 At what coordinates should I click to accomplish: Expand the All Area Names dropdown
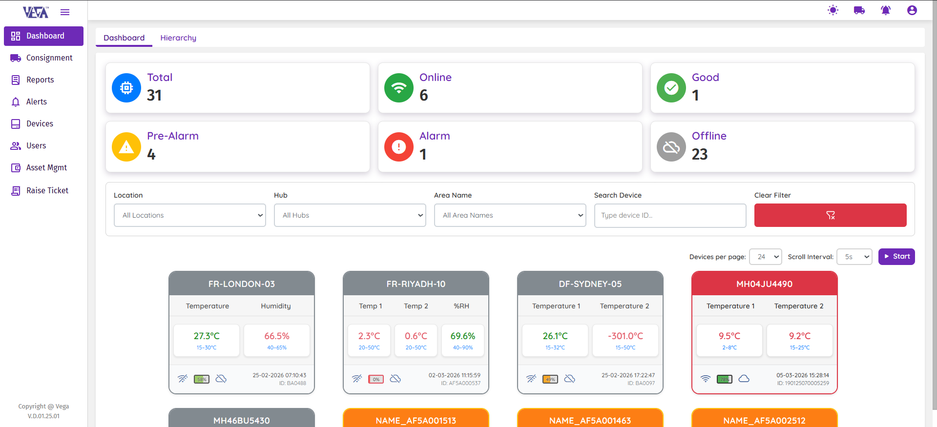(x=510, y=215)
